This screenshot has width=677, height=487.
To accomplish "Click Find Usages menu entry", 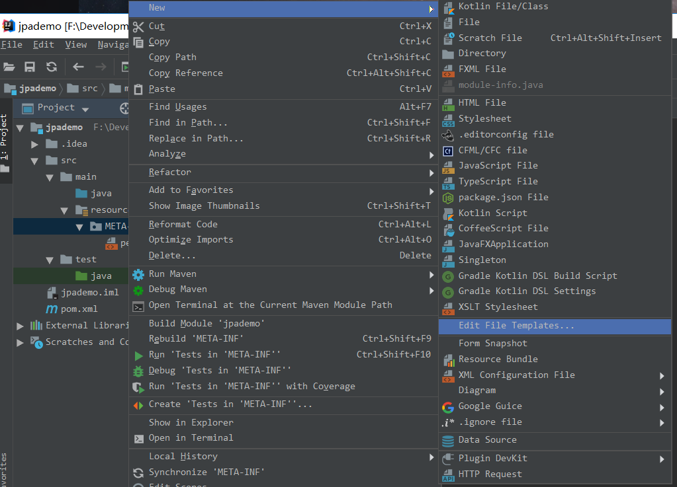I will pyautogui.click(x=177, y=107).
